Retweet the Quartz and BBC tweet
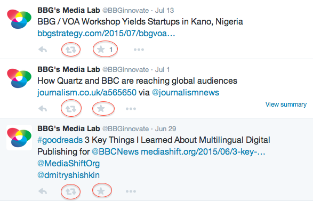The image size is (313, 201). [x=71, y=109]
